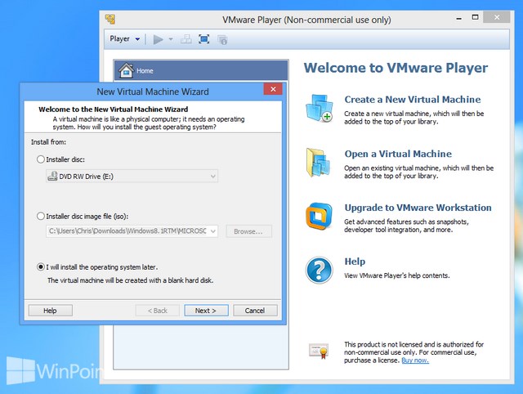
Task: Follow the Buy now link
Action: tap(415, 360)
